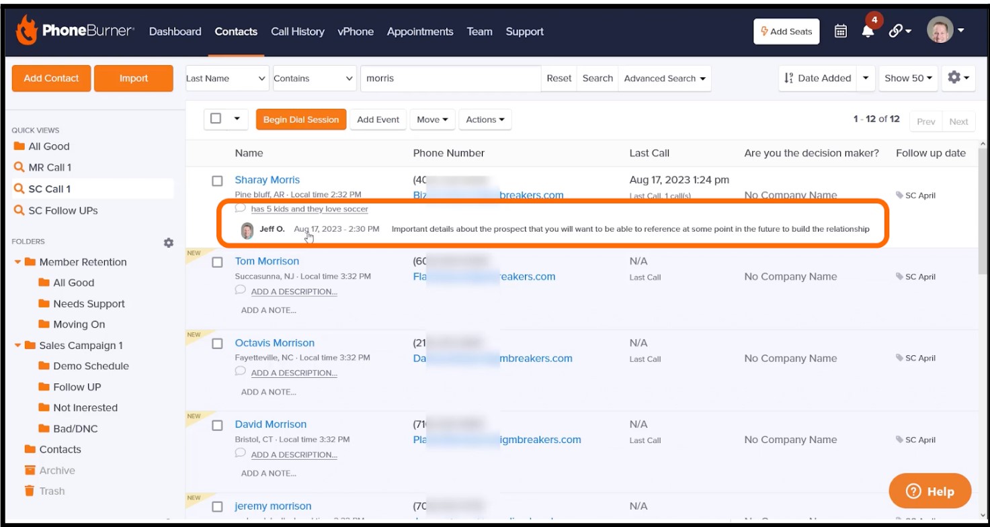Open the user profile avatar menu

pos(946,30)
